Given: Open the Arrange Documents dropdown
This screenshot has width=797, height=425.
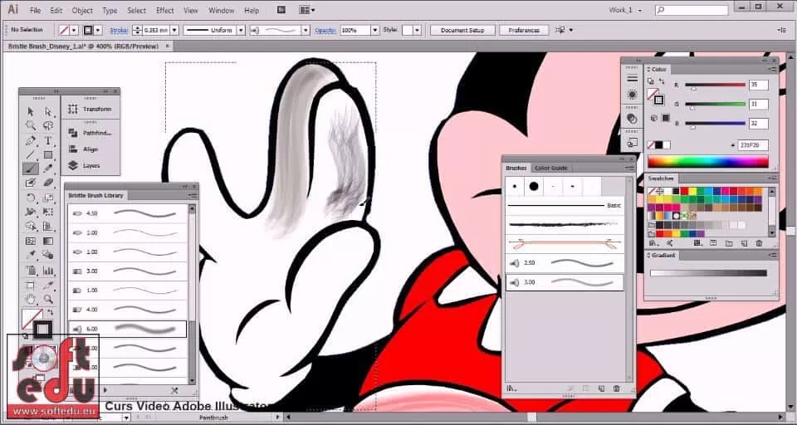Looking at the screenshot, I should tap(307, 10).
